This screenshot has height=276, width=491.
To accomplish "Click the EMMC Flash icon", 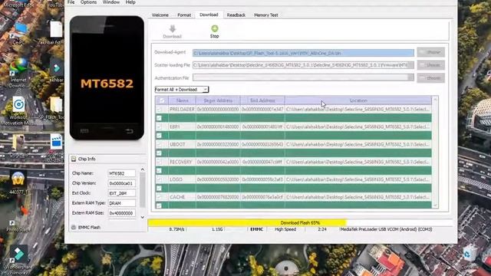I will coord(74,227).
